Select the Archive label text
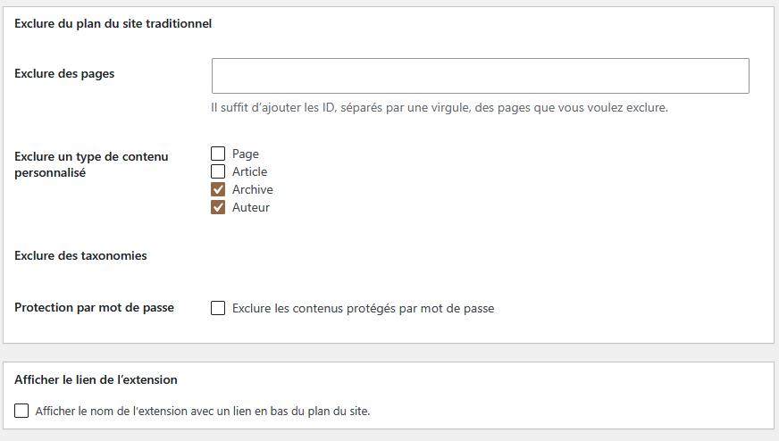 253,190
